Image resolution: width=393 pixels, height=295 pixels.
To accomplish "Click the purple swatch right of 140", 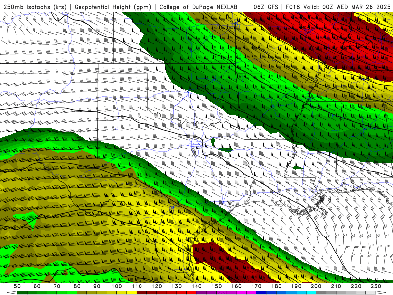I will (201, 293).
